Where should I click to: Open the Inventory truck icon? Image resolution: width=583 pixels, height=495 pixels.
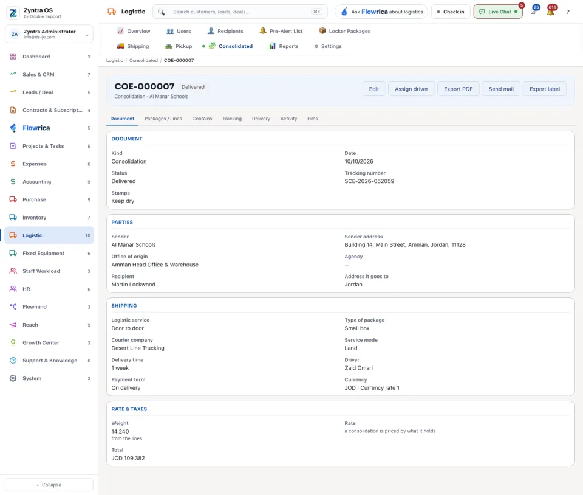tap(13, 217)
